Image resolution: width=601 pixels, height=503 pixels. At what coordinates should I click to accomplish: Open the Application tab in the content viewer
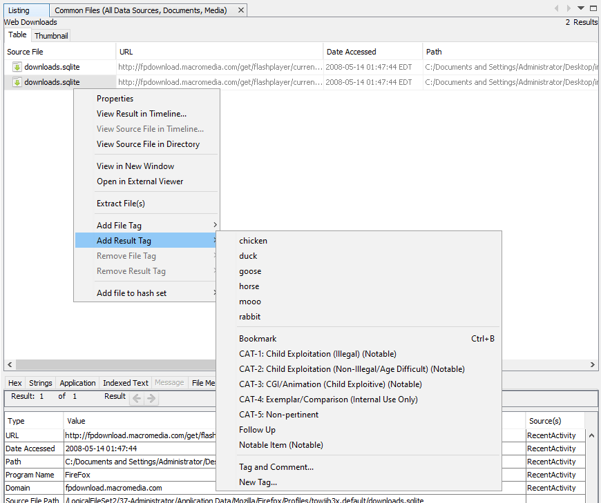pos(77,382)
